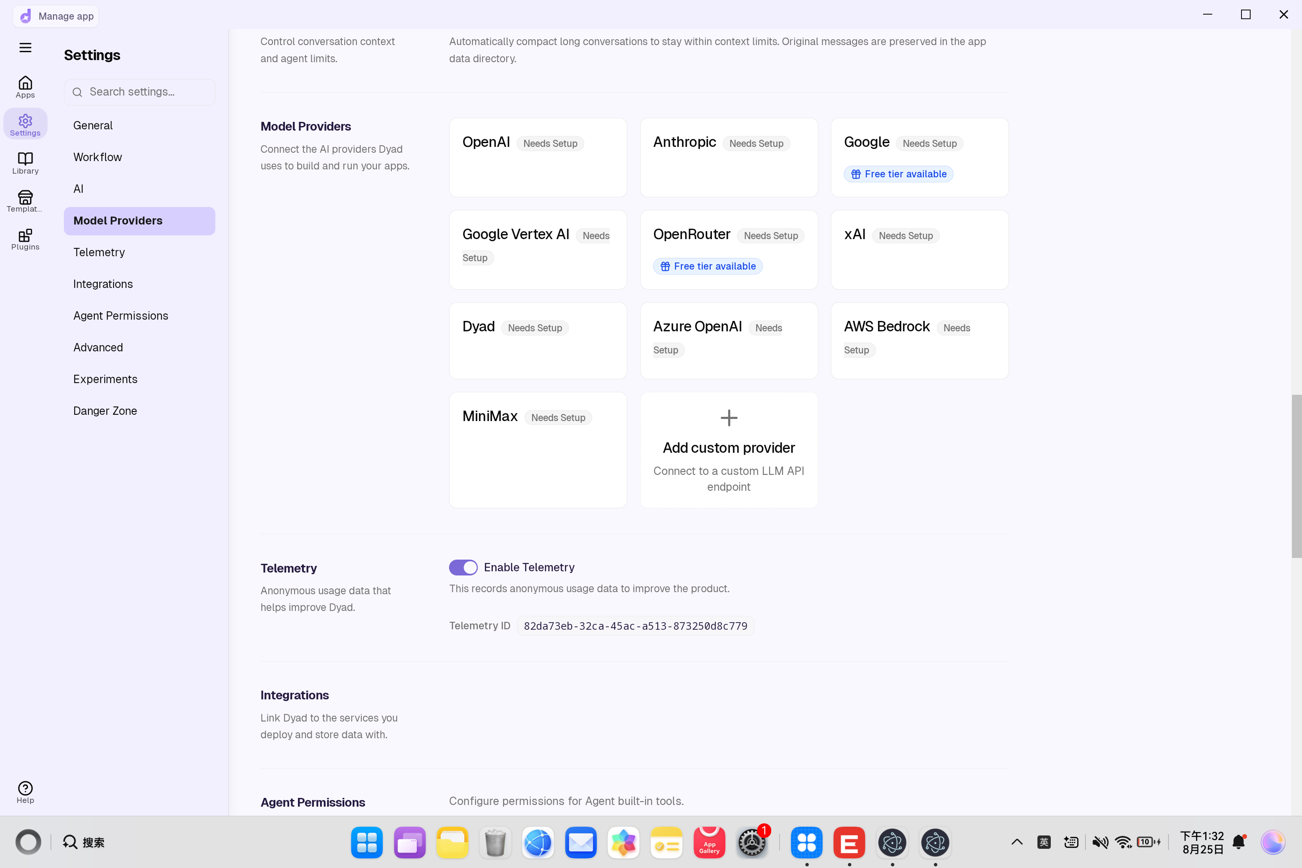Click the clock and date in tray
The height and width of the screenshot is (868, 1302).
click(1202, 842)
